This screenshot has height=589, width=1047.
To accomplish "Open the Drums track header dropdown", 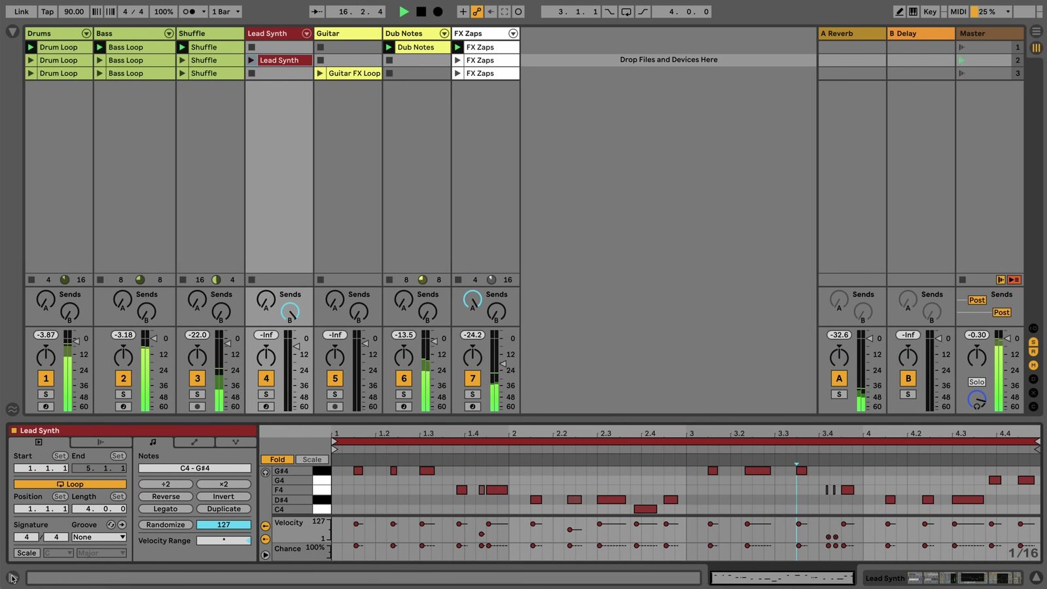I will pos(86,33).
